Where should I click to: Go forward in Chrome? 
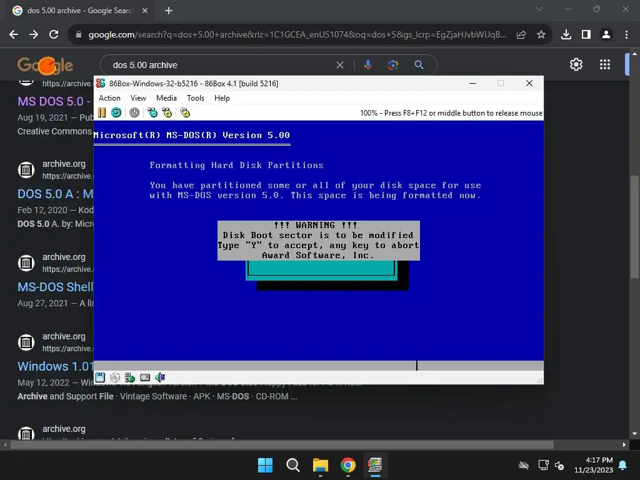pos(34,35)
